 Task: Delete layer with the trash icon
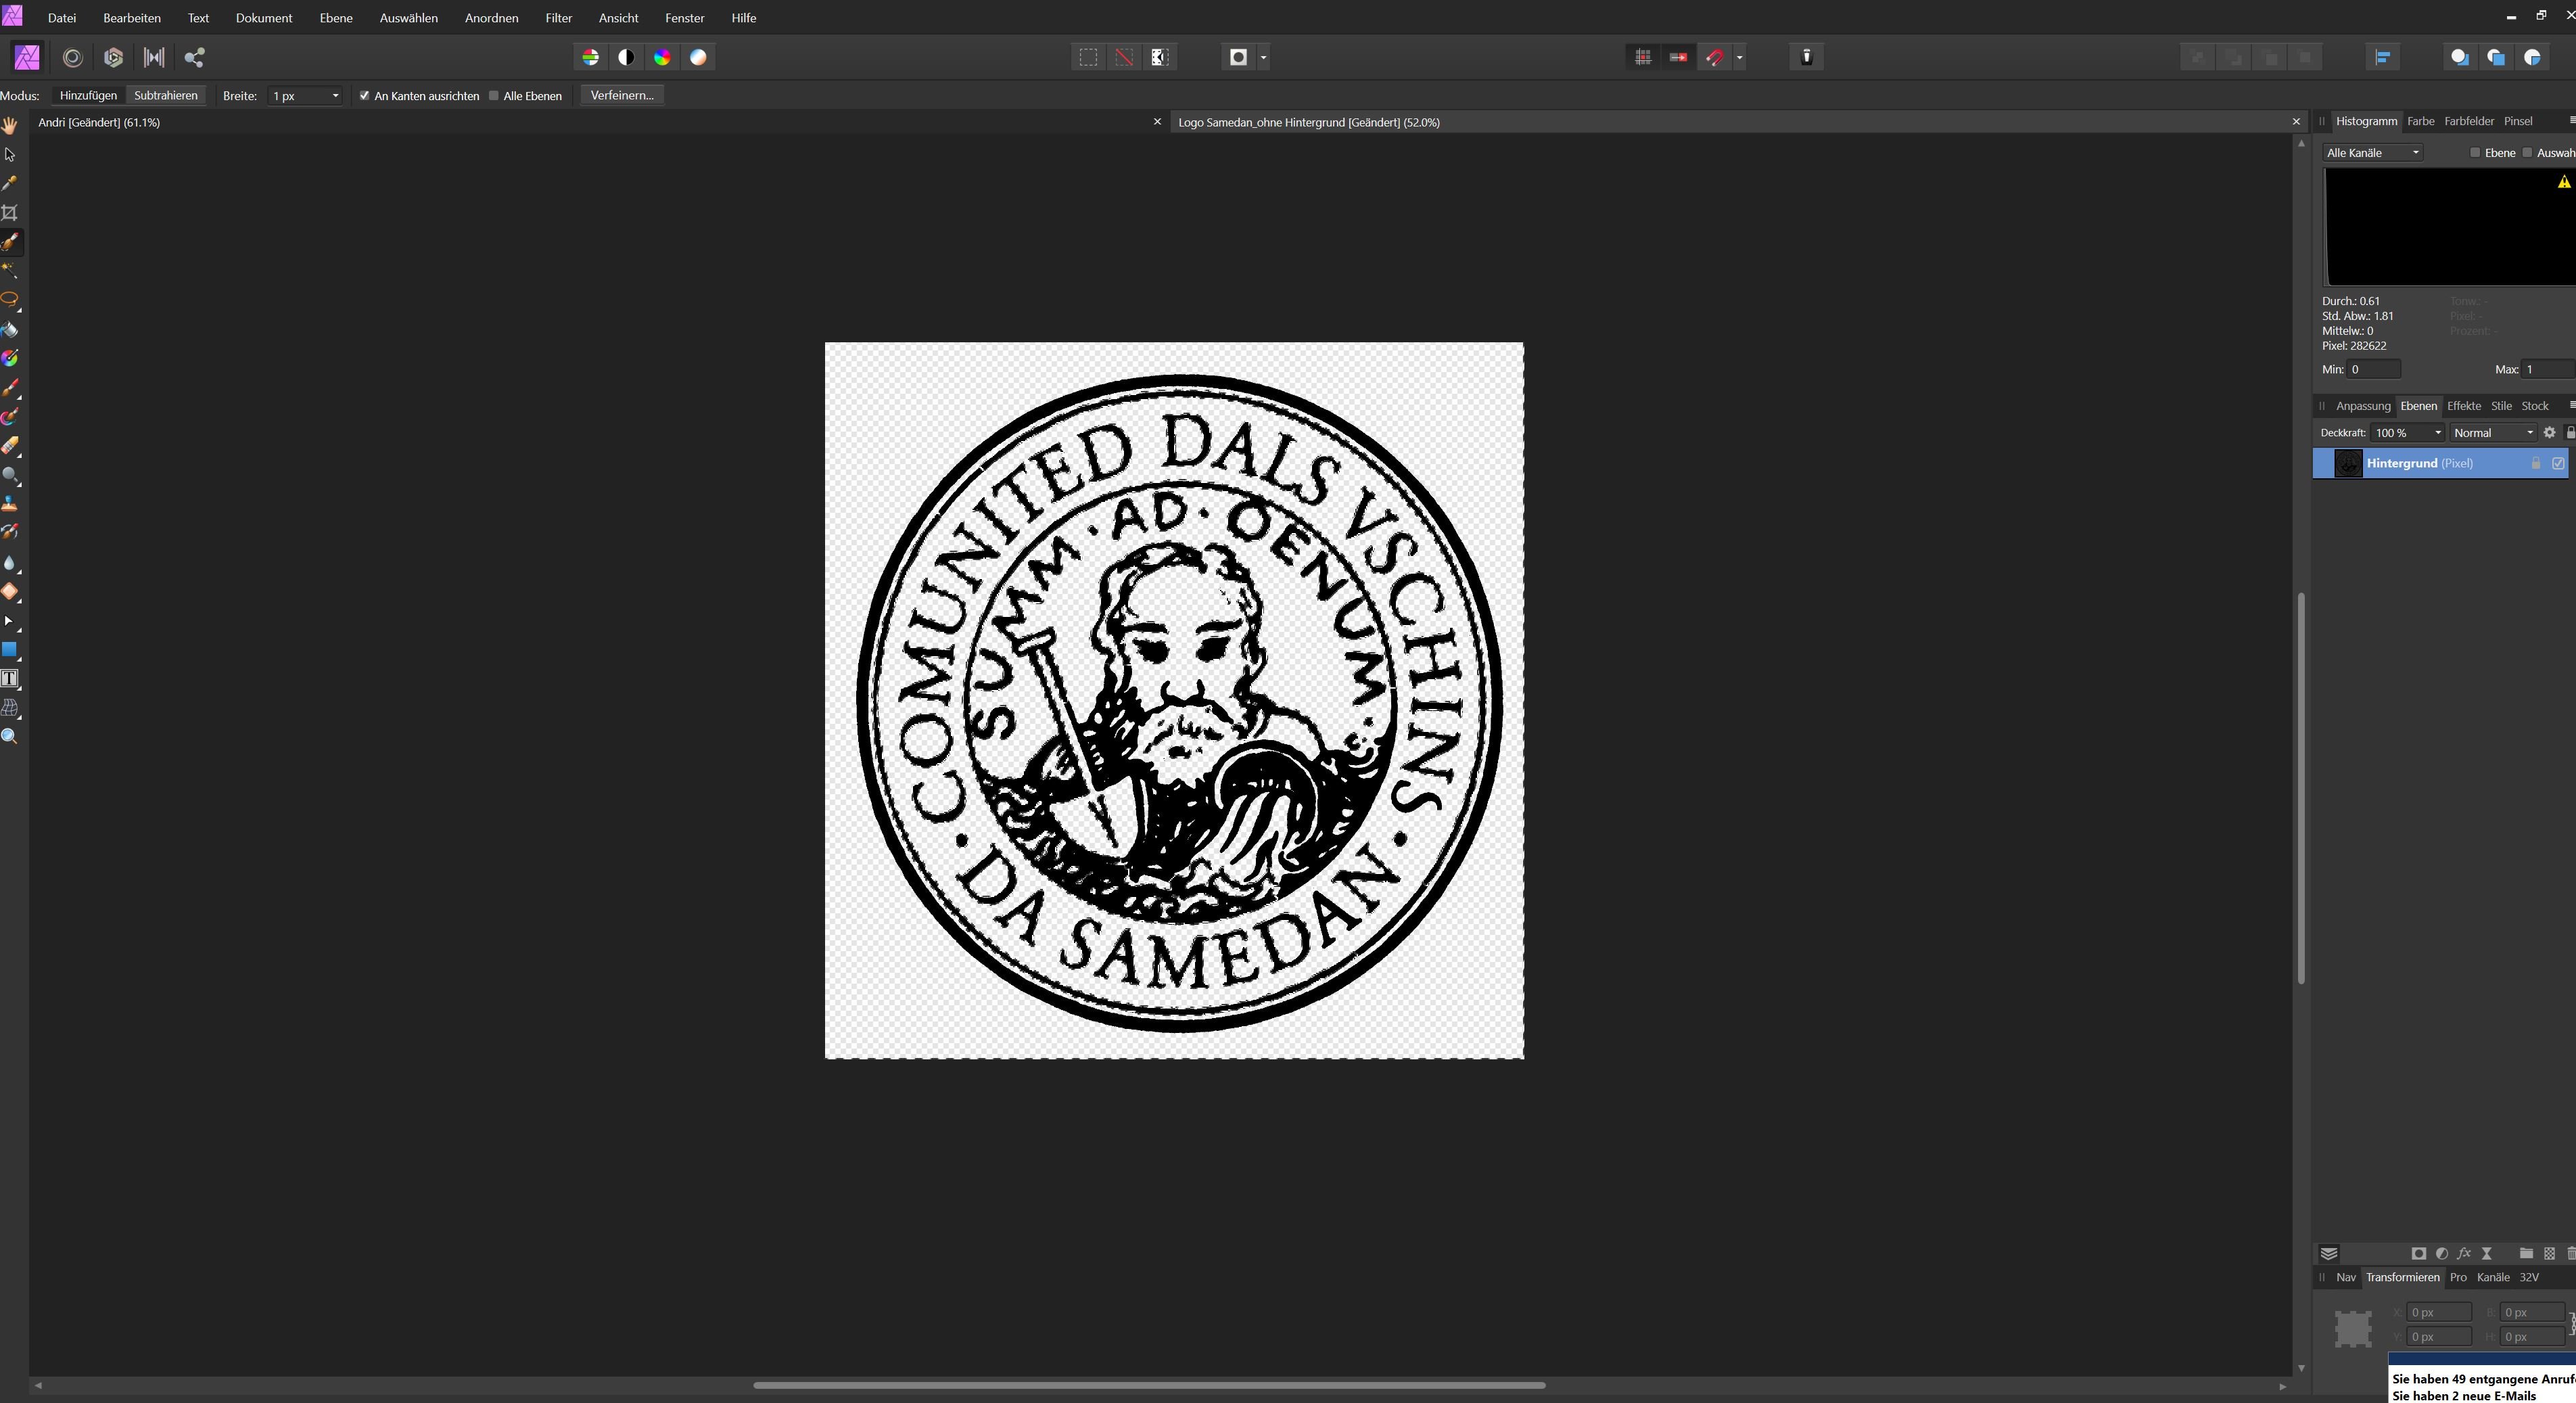pyautogui.click(x=2570, y=1253)
